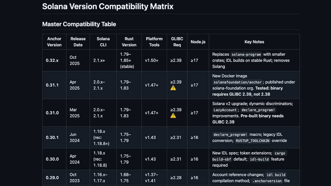
Task: Click the Rust Version column header
Action: (129, 42)
